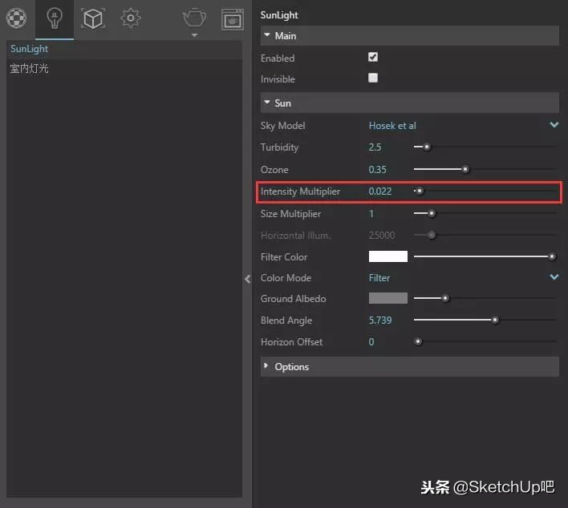Click the Ozone slider handle
568x508 pixels.
click(465, 169)
